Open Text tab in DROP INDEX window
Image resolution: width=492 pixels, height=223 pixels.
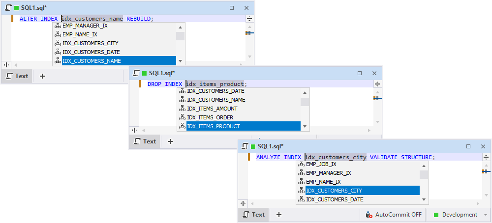(145, 141)
